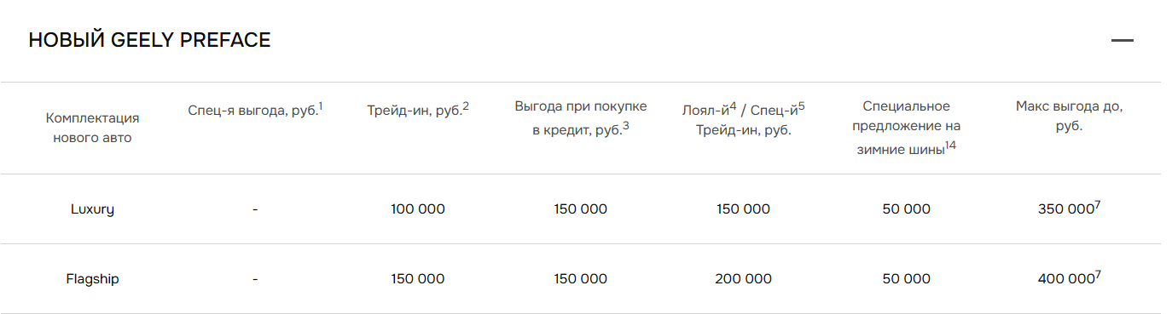Open footnote 5 next to Спец-й
The height and width of the screenshot is (314, 1172).
(801, 106)
